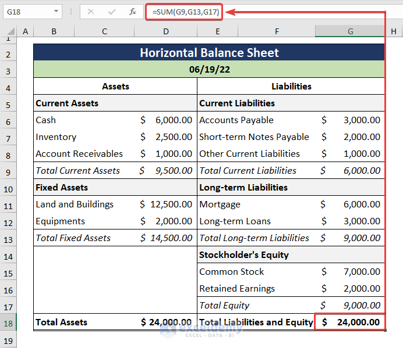Select column D header

click(166, 31)
